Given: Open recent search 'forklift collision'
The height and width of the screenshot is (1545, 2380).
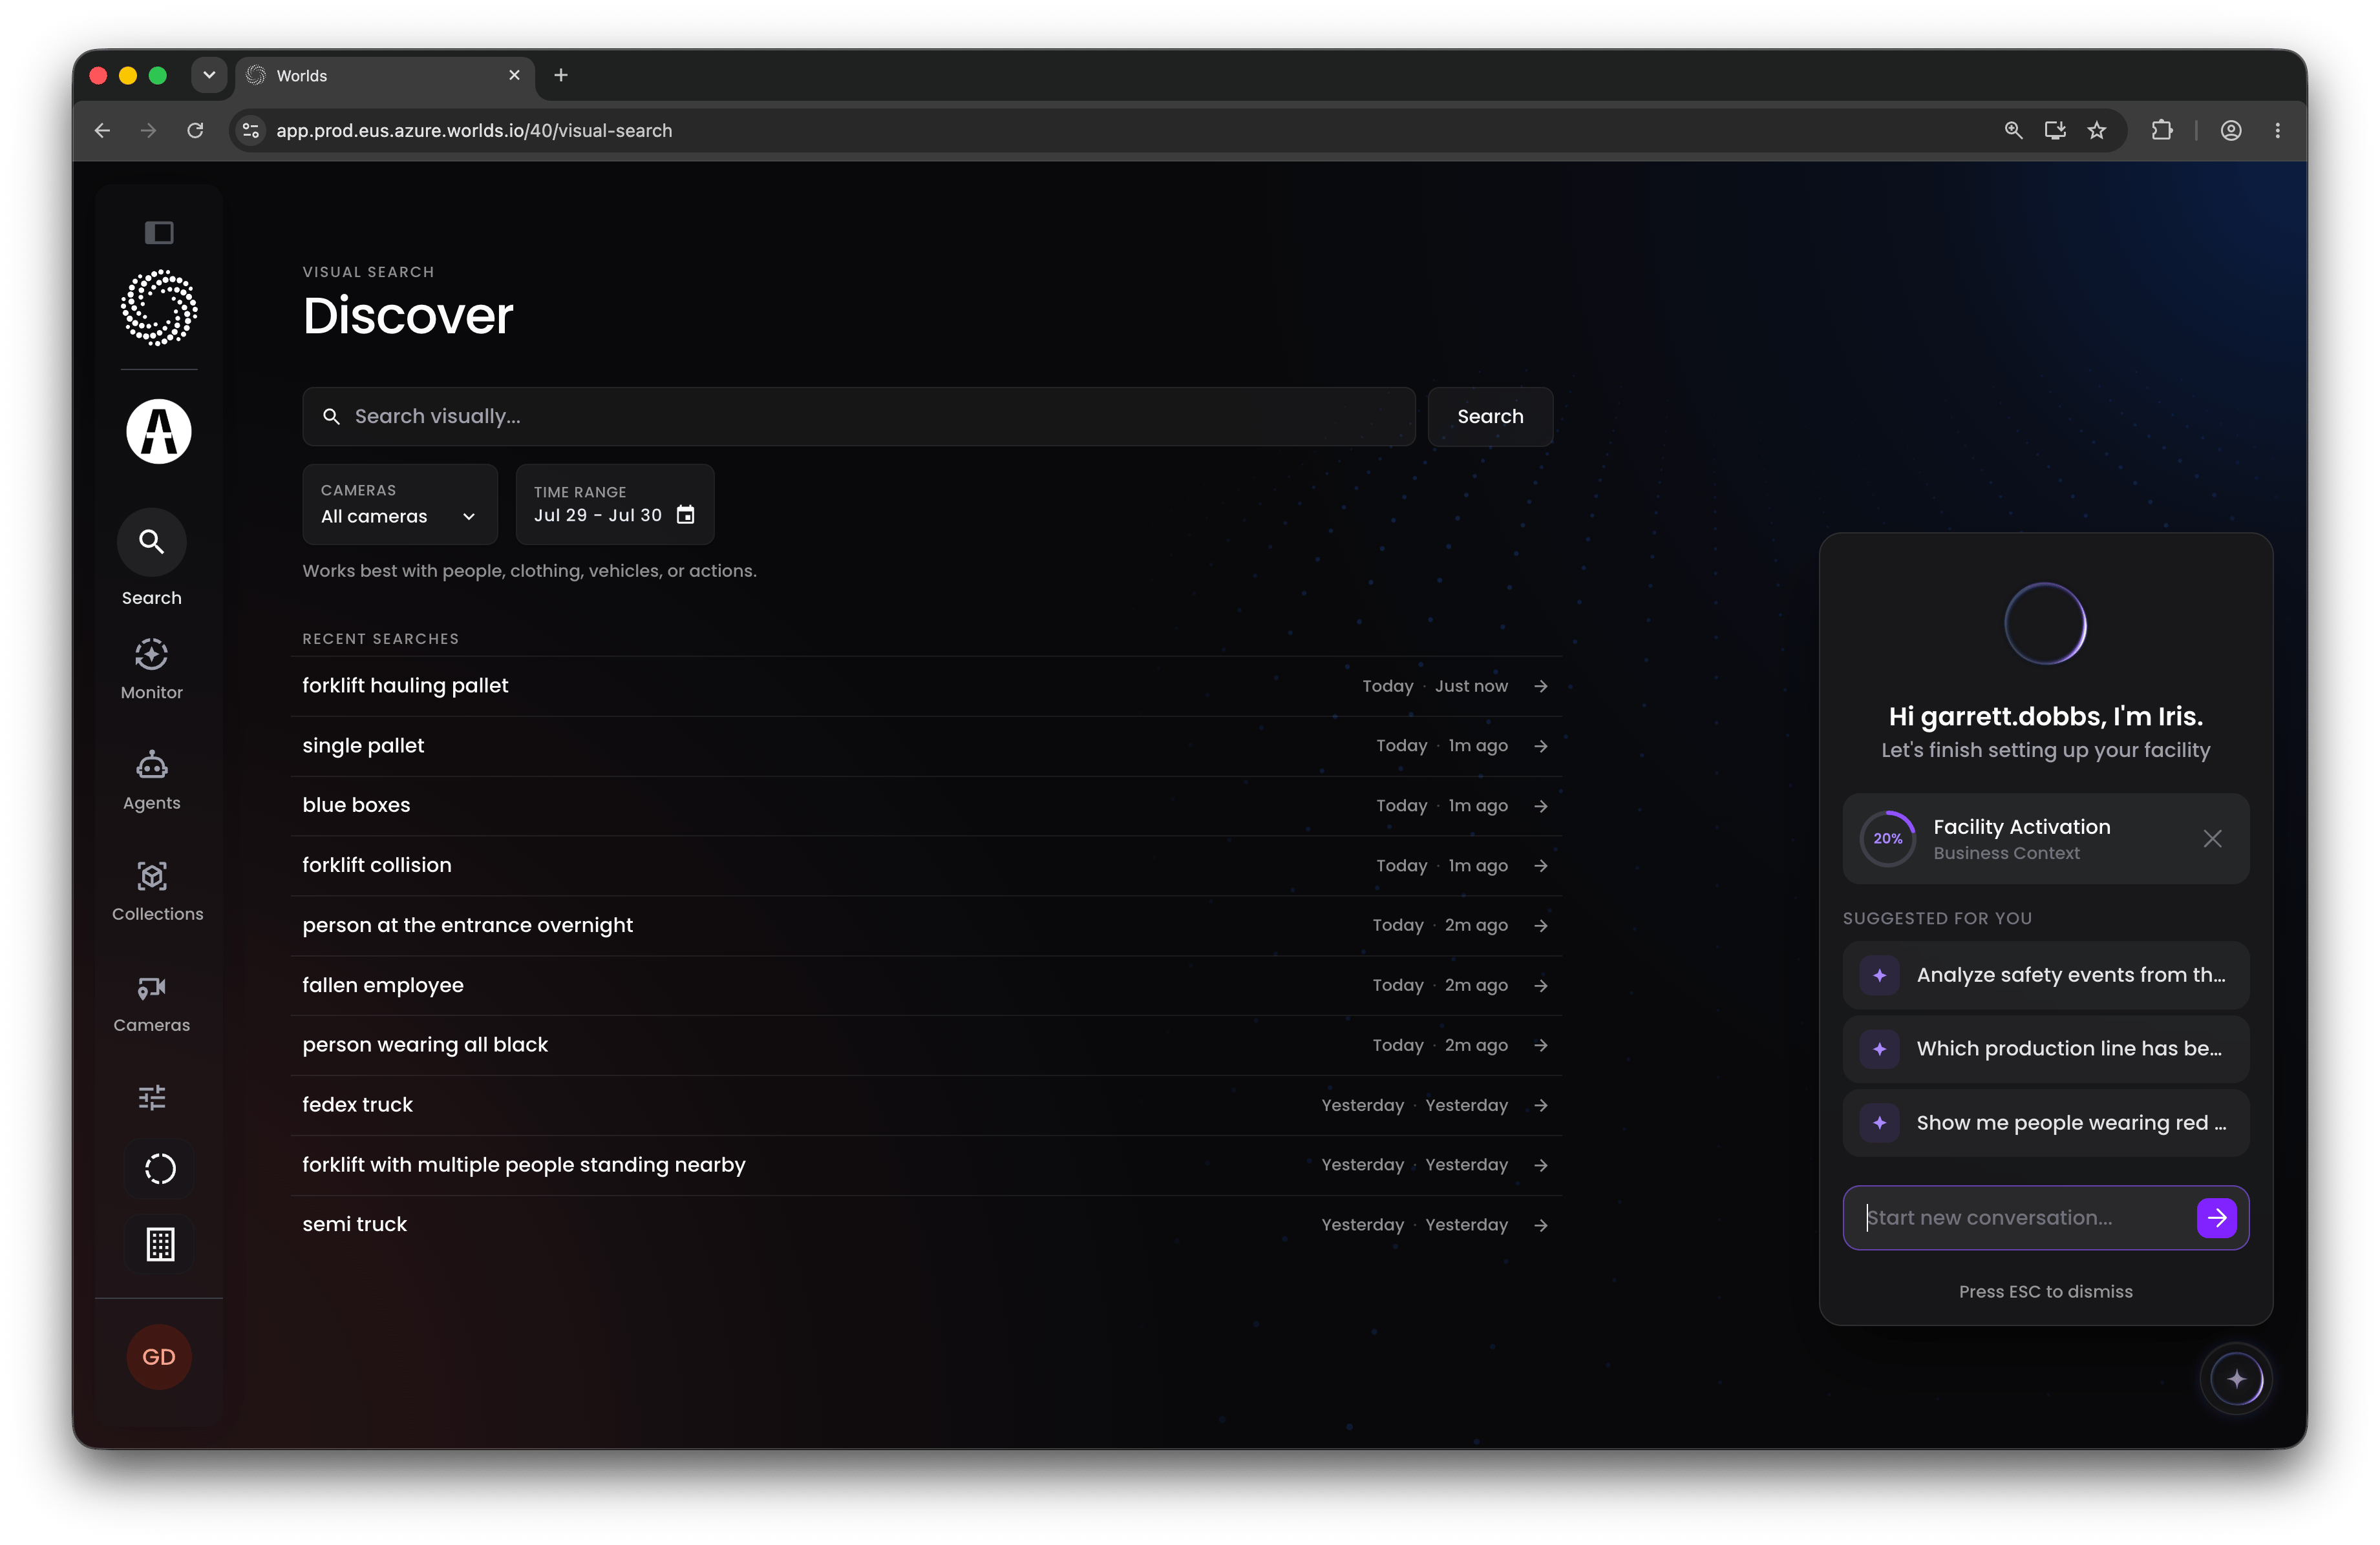Looking at the screenshot, I should point(926,866).
